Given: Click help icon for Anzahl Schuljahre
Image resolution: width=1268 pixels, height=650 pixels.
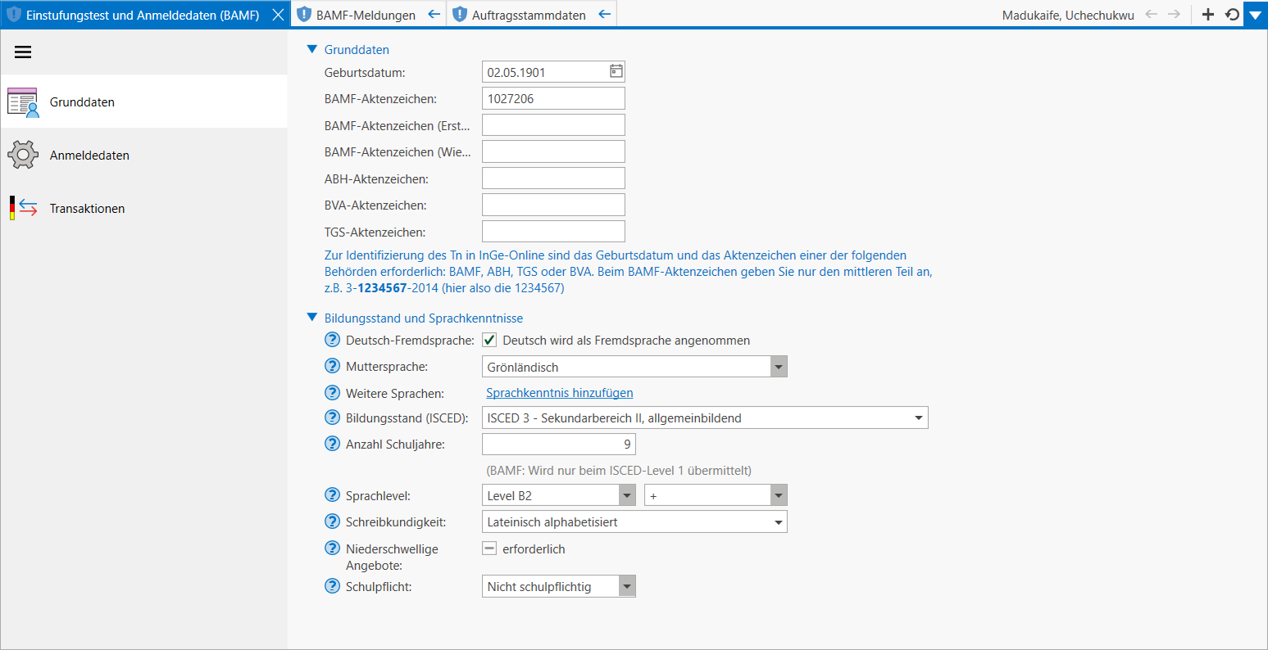Looking at the screenshot, I should pos(332,444).
